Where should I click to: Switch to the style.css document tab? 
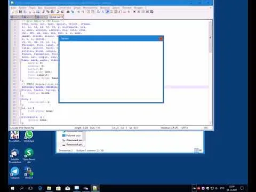pos(55,17)
